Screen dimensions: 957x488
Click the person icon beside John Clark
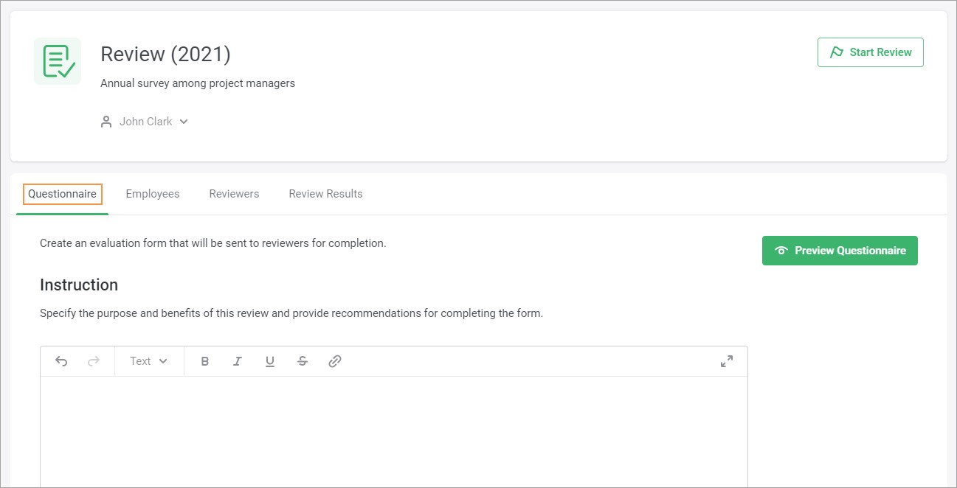pyautogui.click(x=106, y=122)
